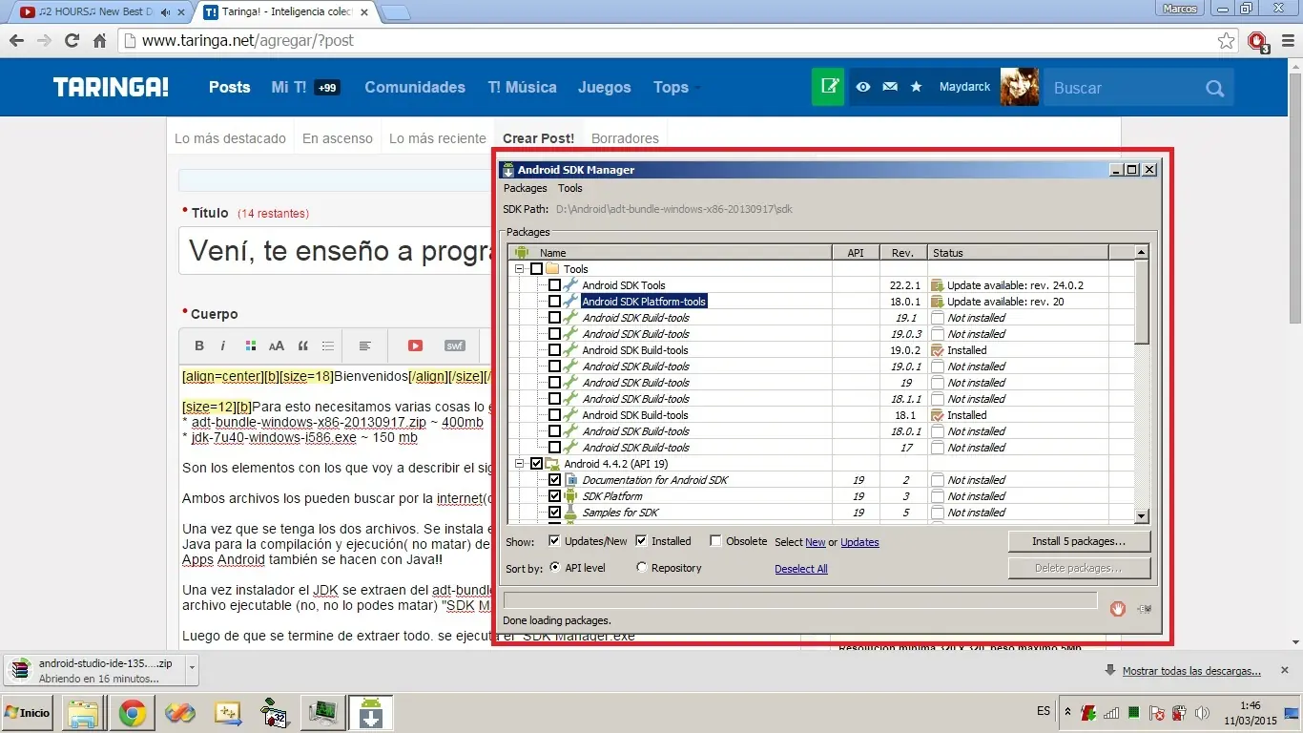Toggle the Installed show filter
The width and height of the screenshot is (1303, 733).
click(641, 541)
